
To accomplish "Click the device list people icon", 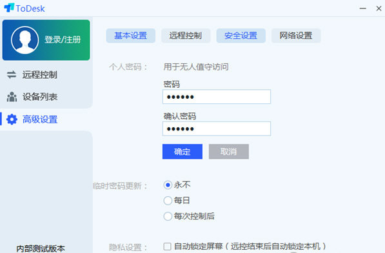I will pyautogui.click(x=12, y=97).
